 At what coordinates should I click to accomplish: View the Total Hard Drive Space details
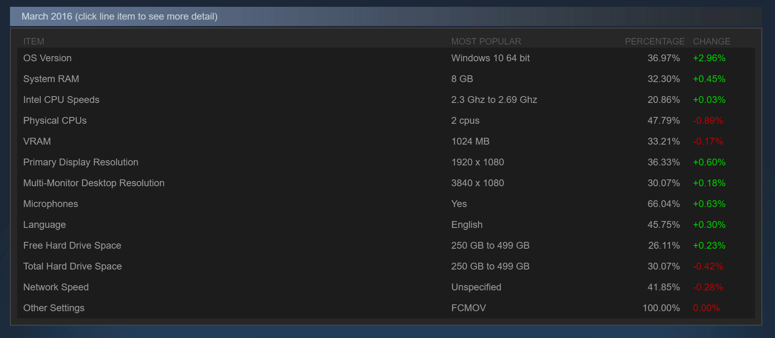[x=72, y=266]
